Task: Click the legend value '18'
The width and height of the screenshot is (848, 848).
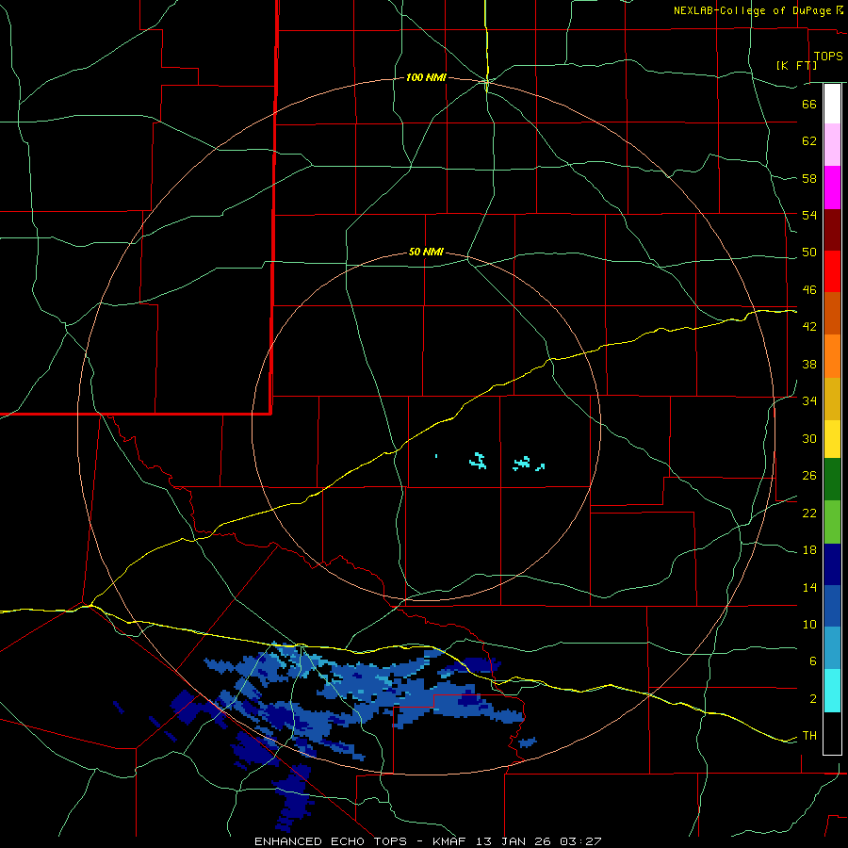Action: click(809, 550)
